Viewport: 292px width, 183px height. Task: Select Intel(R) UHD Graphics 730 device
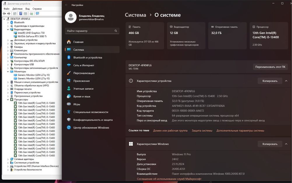click(x=31, y=33)
